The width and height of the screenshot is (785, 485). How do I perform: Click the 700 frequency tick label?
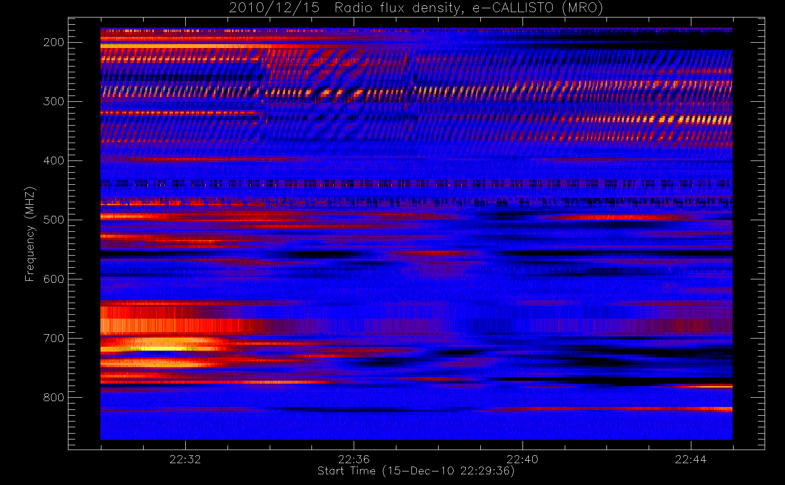click(x=53, y=339)
